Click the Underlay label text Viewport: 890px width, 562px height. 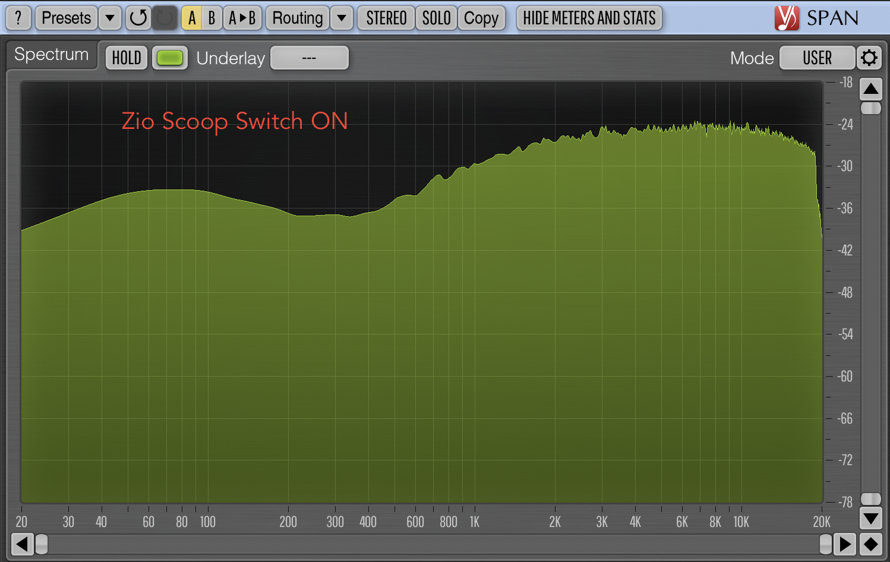pos(231,58)
